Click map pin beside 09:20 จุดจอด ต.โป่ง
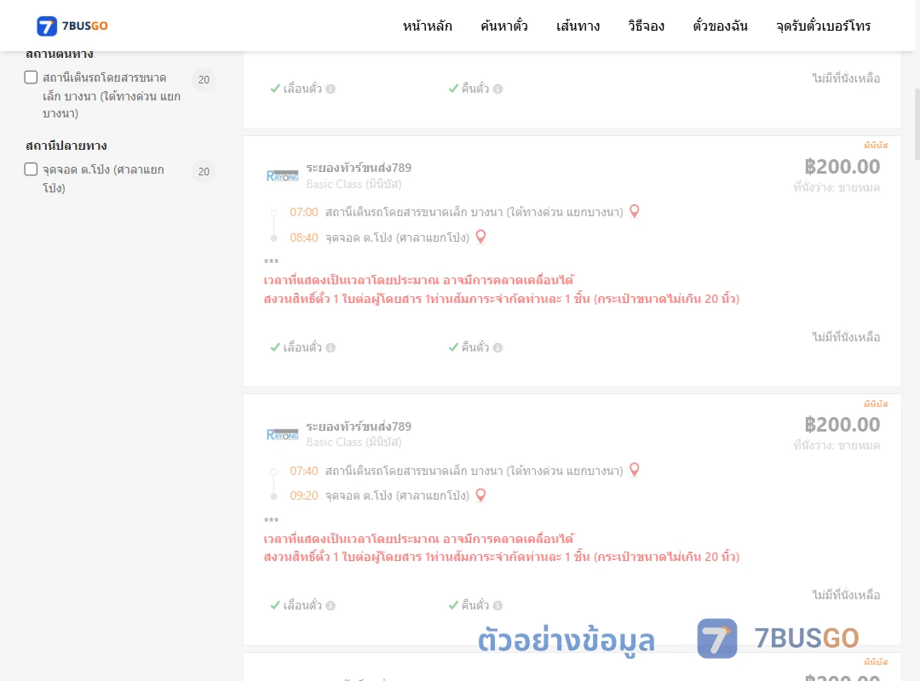This screenshot has height=681, width=920. [x=480, y=495]
